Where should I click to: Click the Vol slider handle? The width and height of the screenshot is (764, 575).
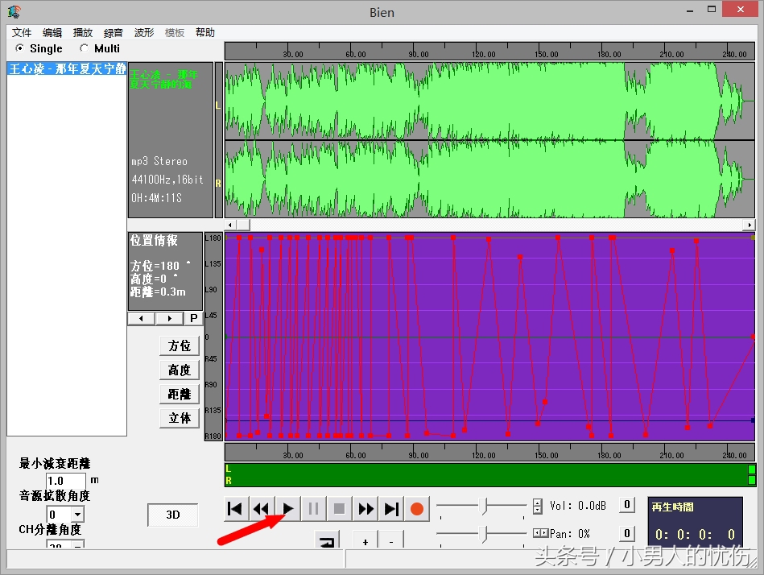[484, 506]
